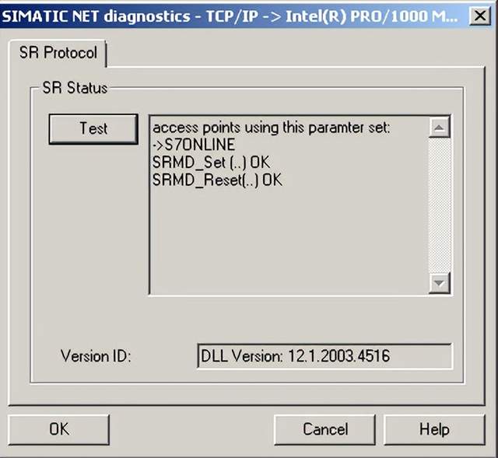
Task: Select the '->S7ONLINE' line
Action: [x=194, y=145]
